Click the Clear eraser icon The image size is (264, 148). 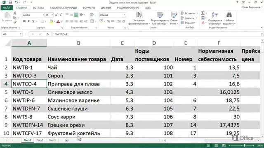tap(203, 23)
